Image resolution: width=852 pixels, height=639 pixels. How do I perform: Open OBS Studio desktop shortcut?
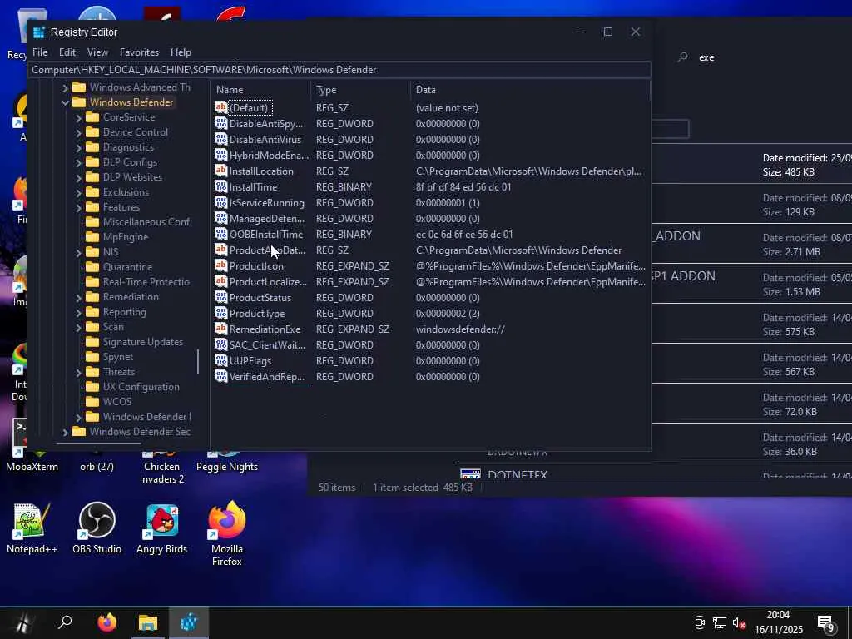click(x=97, y=528)
